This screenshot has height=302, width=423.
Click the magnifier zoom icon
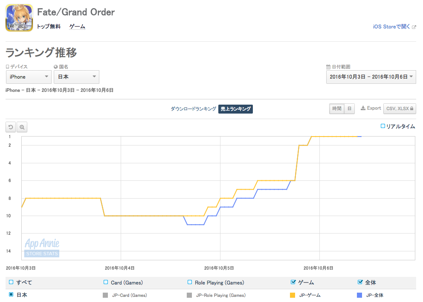tap(22, 127)
